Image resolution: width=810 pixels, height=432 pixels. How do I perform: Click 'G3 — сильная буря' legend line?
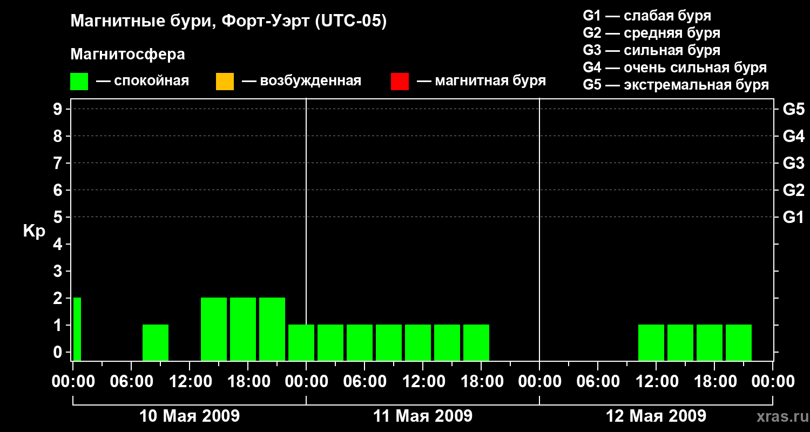651,50
